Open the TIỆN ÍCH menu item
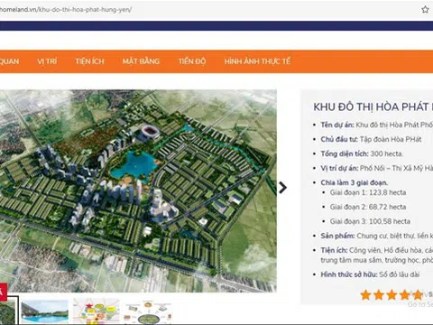Image resolution: width=433 pixels, height=325 pixels. pos(89,61)
